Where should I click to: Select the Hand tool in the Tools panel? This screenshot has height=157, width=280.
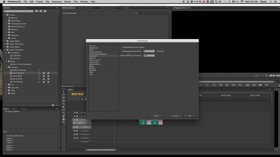[x=63, y=119]
